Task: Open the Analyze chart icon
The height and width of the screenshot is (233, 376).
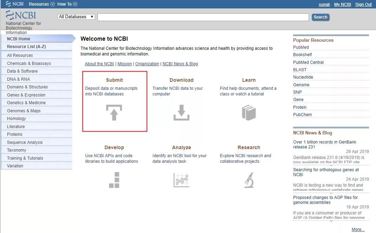Action: (x=181, y=180)
